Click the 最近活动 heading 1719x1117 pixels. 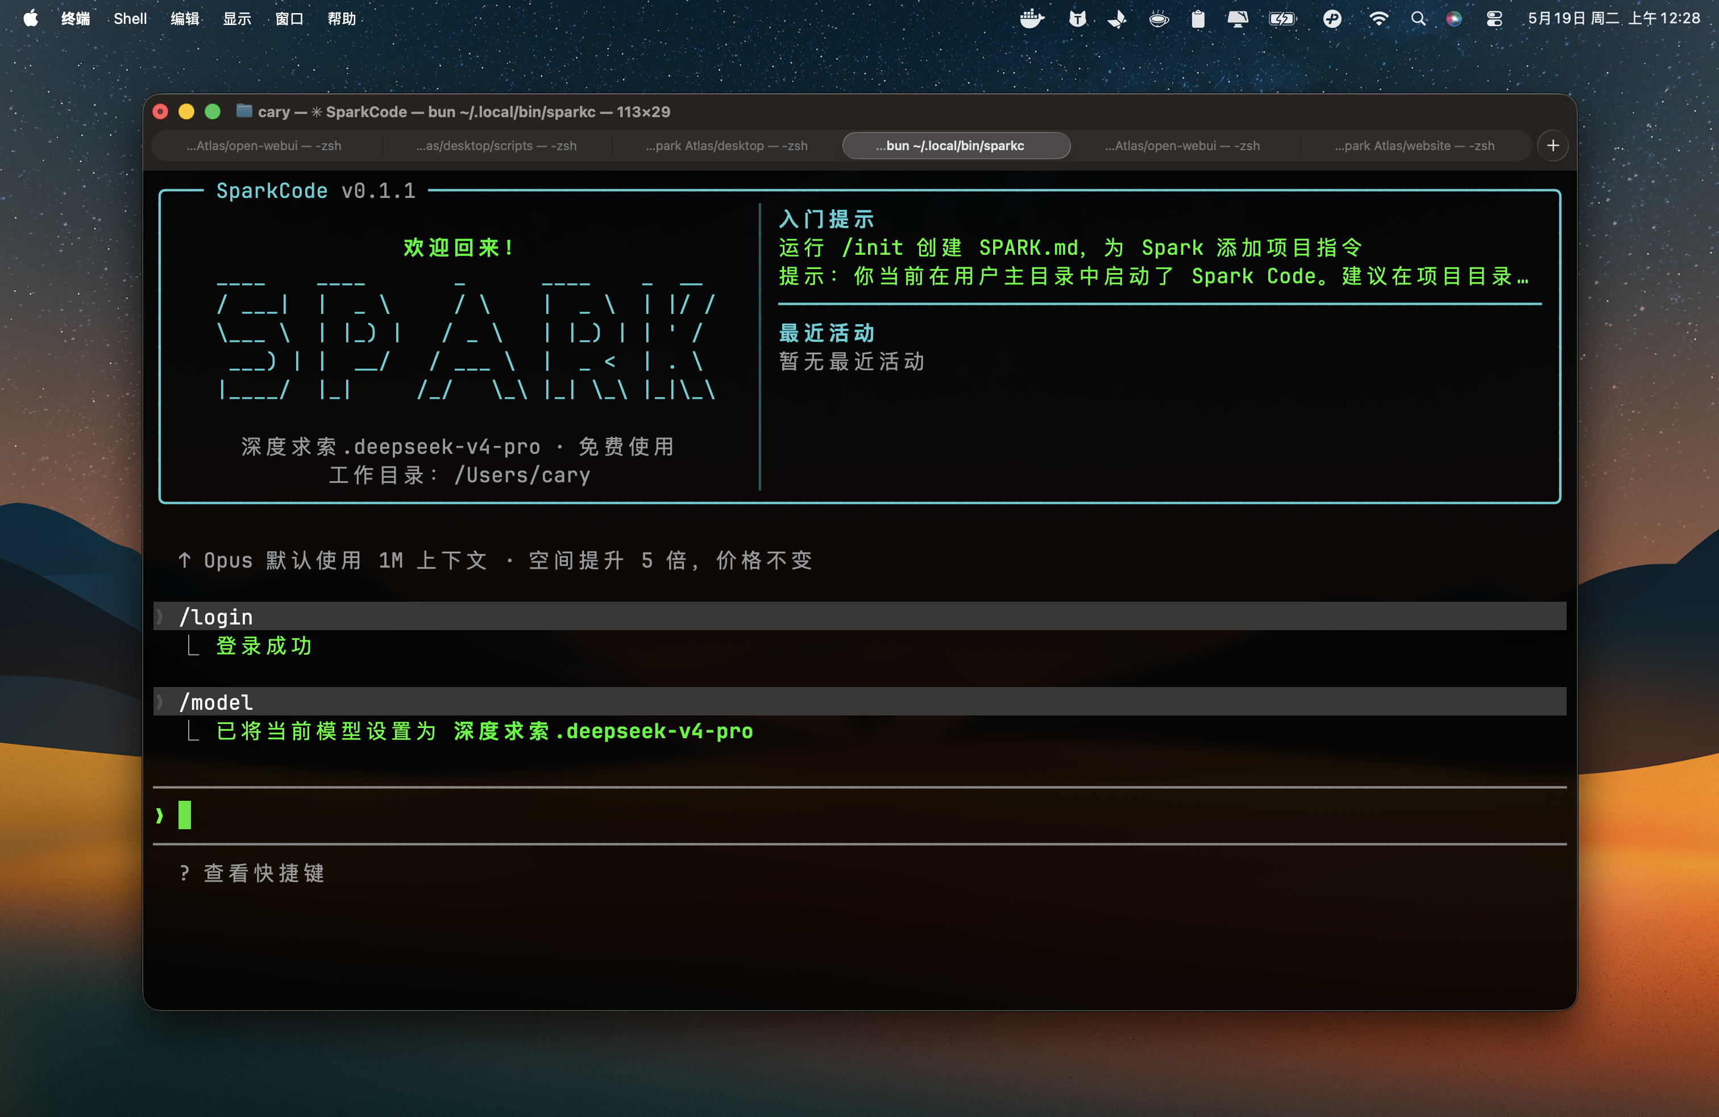(827, 333)
